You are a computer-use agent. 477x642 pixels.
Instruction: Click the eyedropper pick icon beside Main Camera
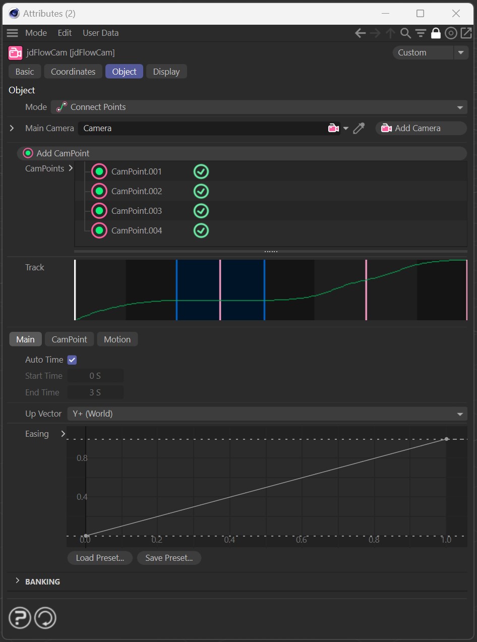click(359, 129)
